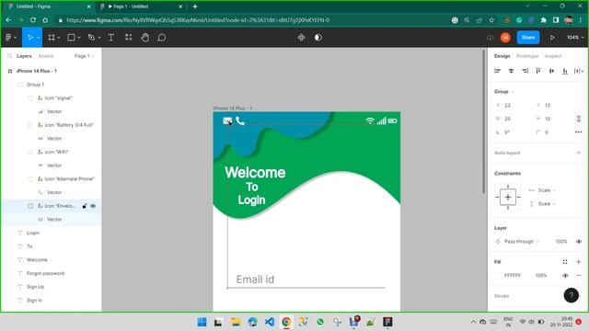Screen dimensions: 589x331
Task: Open Windows Start menu
Action: click(202, 322)
